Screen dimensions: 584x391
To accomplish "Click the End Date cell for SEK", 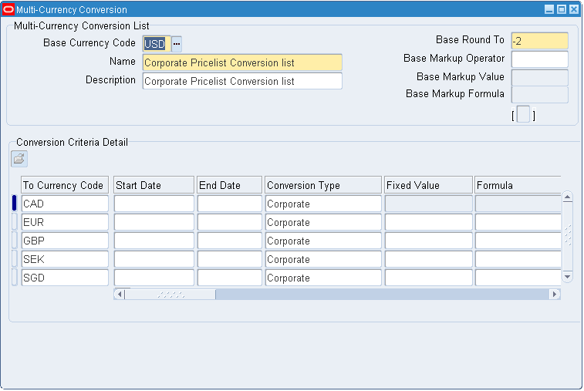I will (229, 259).
